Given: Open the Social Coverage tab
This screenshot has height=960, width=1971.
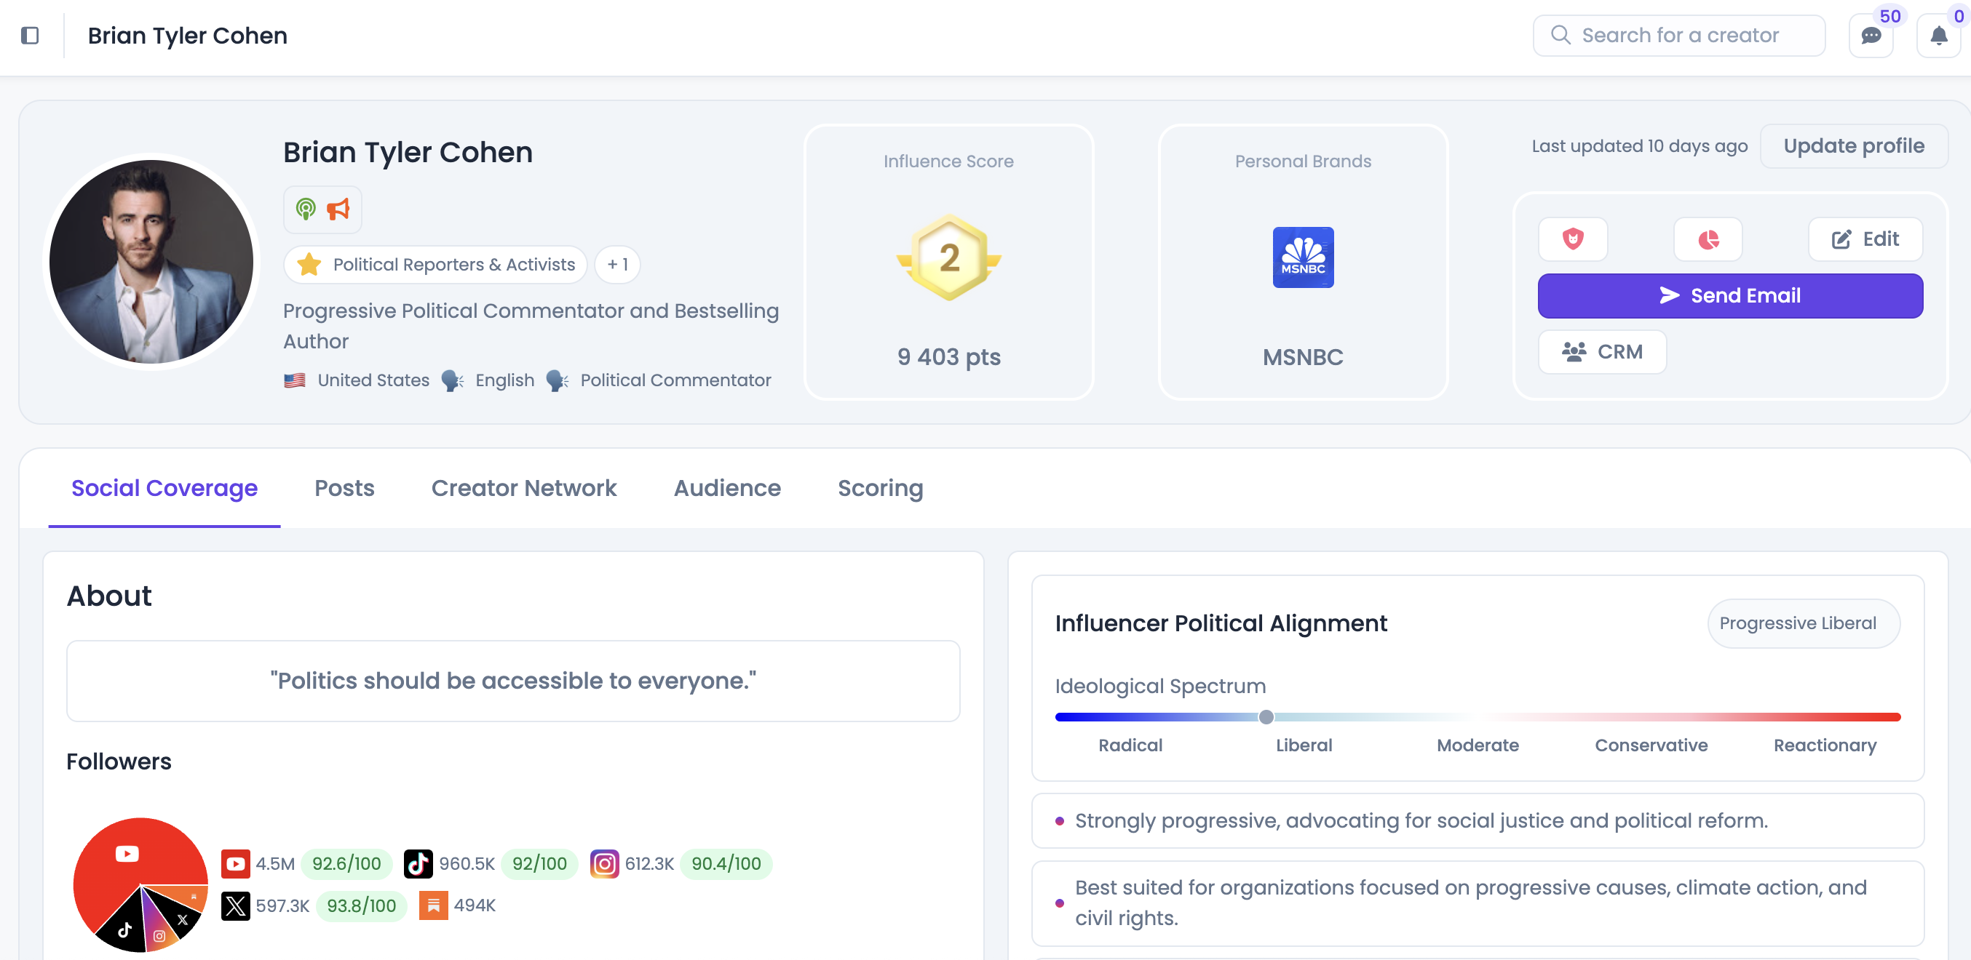Looking at the screenshot, I should coord(164,488).
